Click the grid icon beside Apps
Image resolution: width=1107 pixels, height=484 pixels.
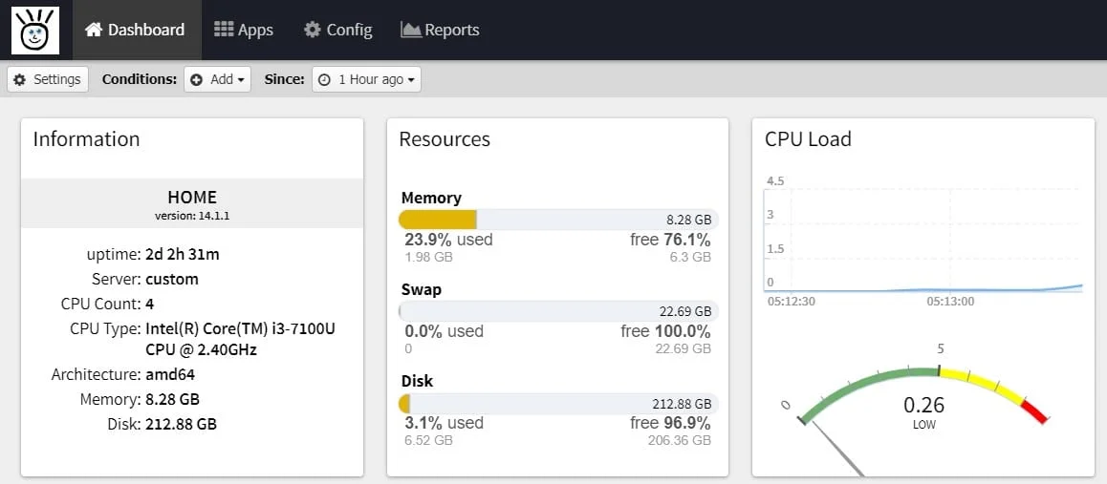(224, 30)
